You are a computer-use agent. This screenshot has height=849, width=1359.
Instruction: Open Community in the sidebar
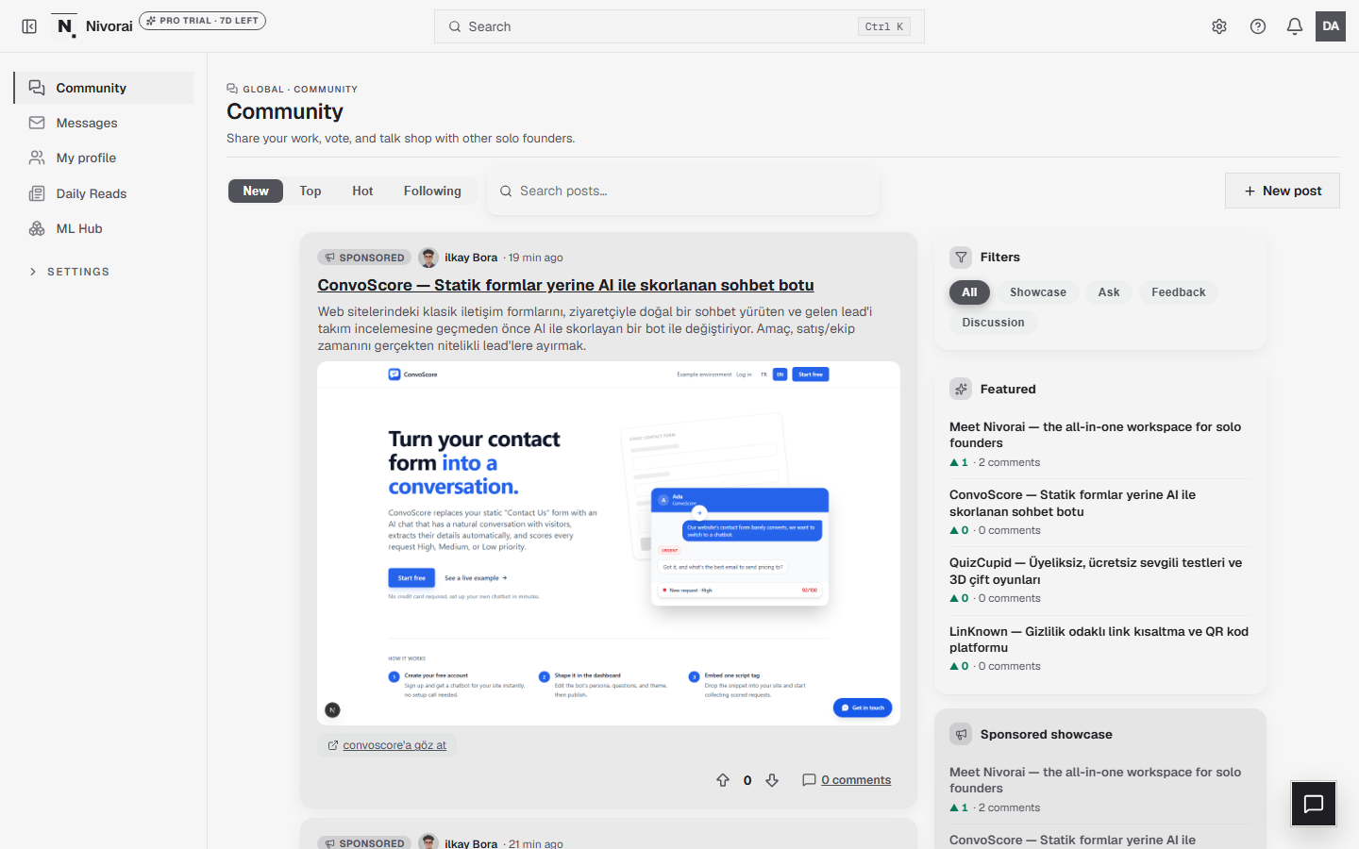(104, 88)
